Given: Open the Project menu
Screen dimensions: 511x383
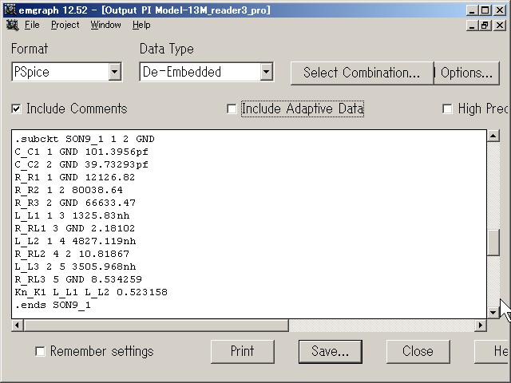Looking at the screenshot, I should coord(65,25).
